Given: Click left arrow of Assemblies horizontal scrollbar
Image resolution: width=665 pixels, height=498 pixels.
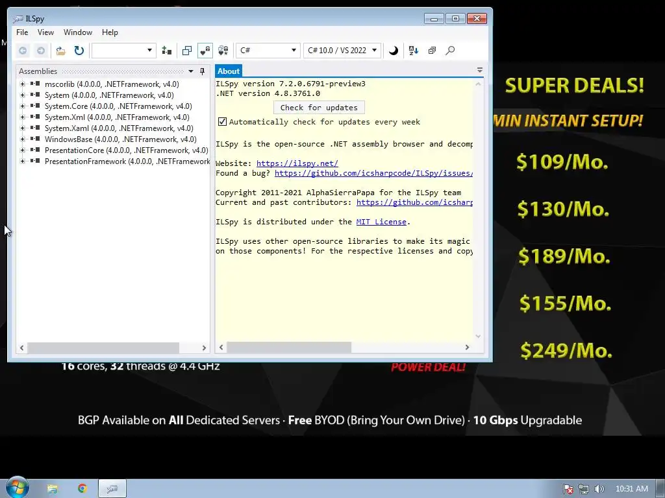Looking at the screenshot, I should [21, 348].
